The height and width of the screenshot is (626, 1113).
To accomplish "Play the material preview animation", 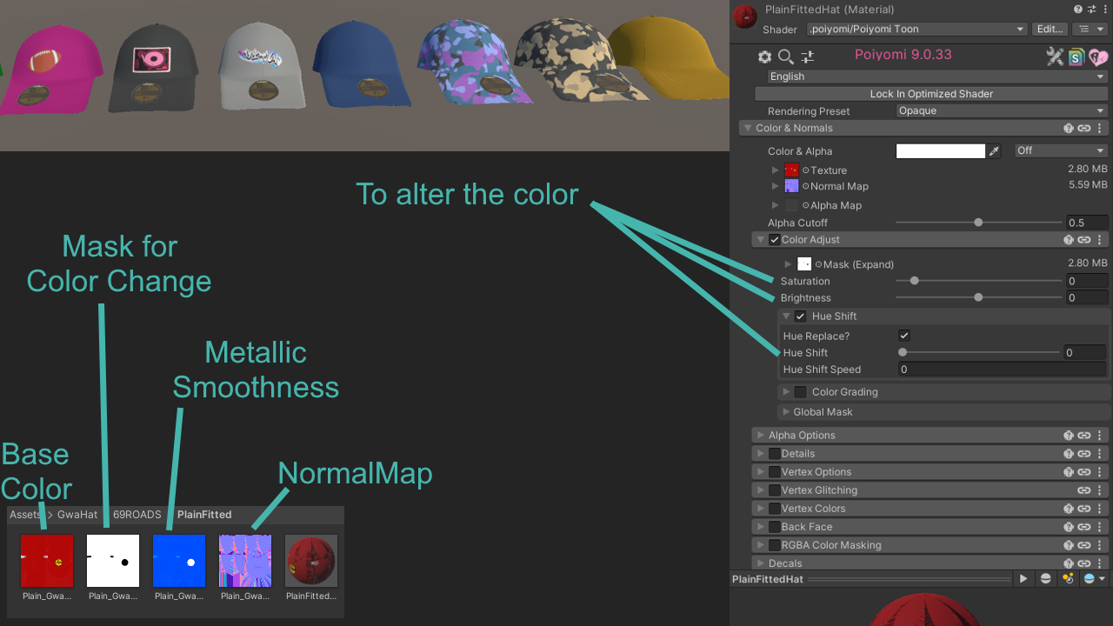I will click(1023, 579).
